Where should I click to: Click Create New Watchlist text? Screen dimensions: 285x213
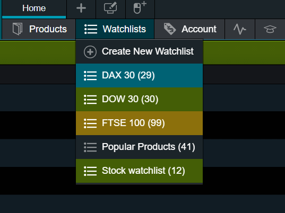pos(148,51)
